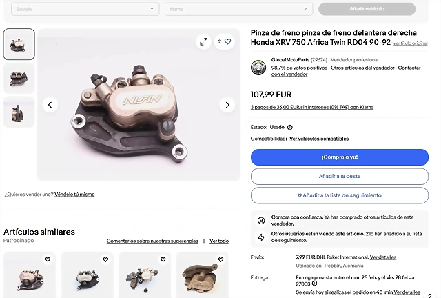
Task: Open the info icon beside Estado Usado
Action: (290, 128)
